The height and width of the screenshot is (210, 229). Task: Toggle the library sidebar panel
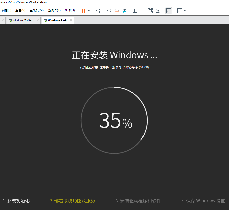tap(135, 11)
